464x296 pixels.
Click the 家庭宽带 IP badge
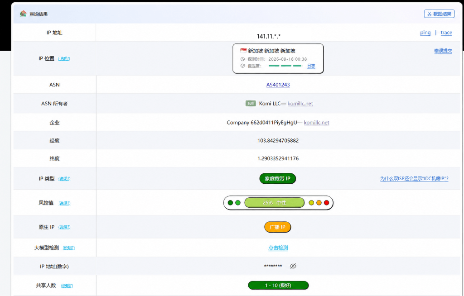tap(278, 179)
